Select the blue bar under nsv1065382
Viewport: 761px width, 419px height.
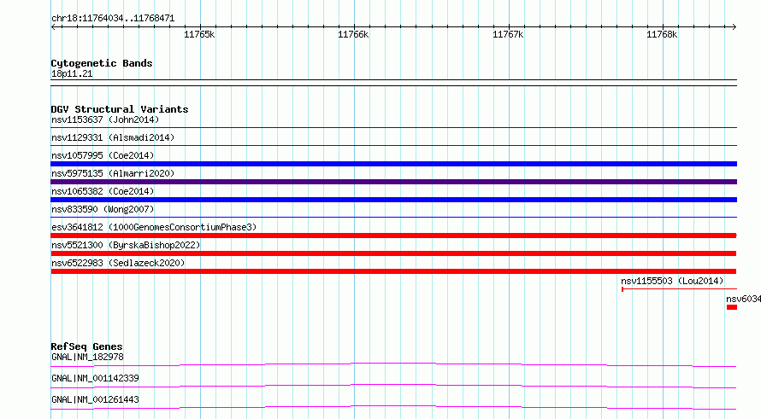click(x=393, y=200)
